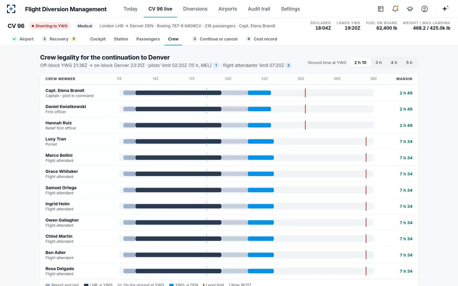The height and width of the screenshot is (286, 458).
Task: Click footnote badge 2 beside flight attendants' limit
Action: 288,65
